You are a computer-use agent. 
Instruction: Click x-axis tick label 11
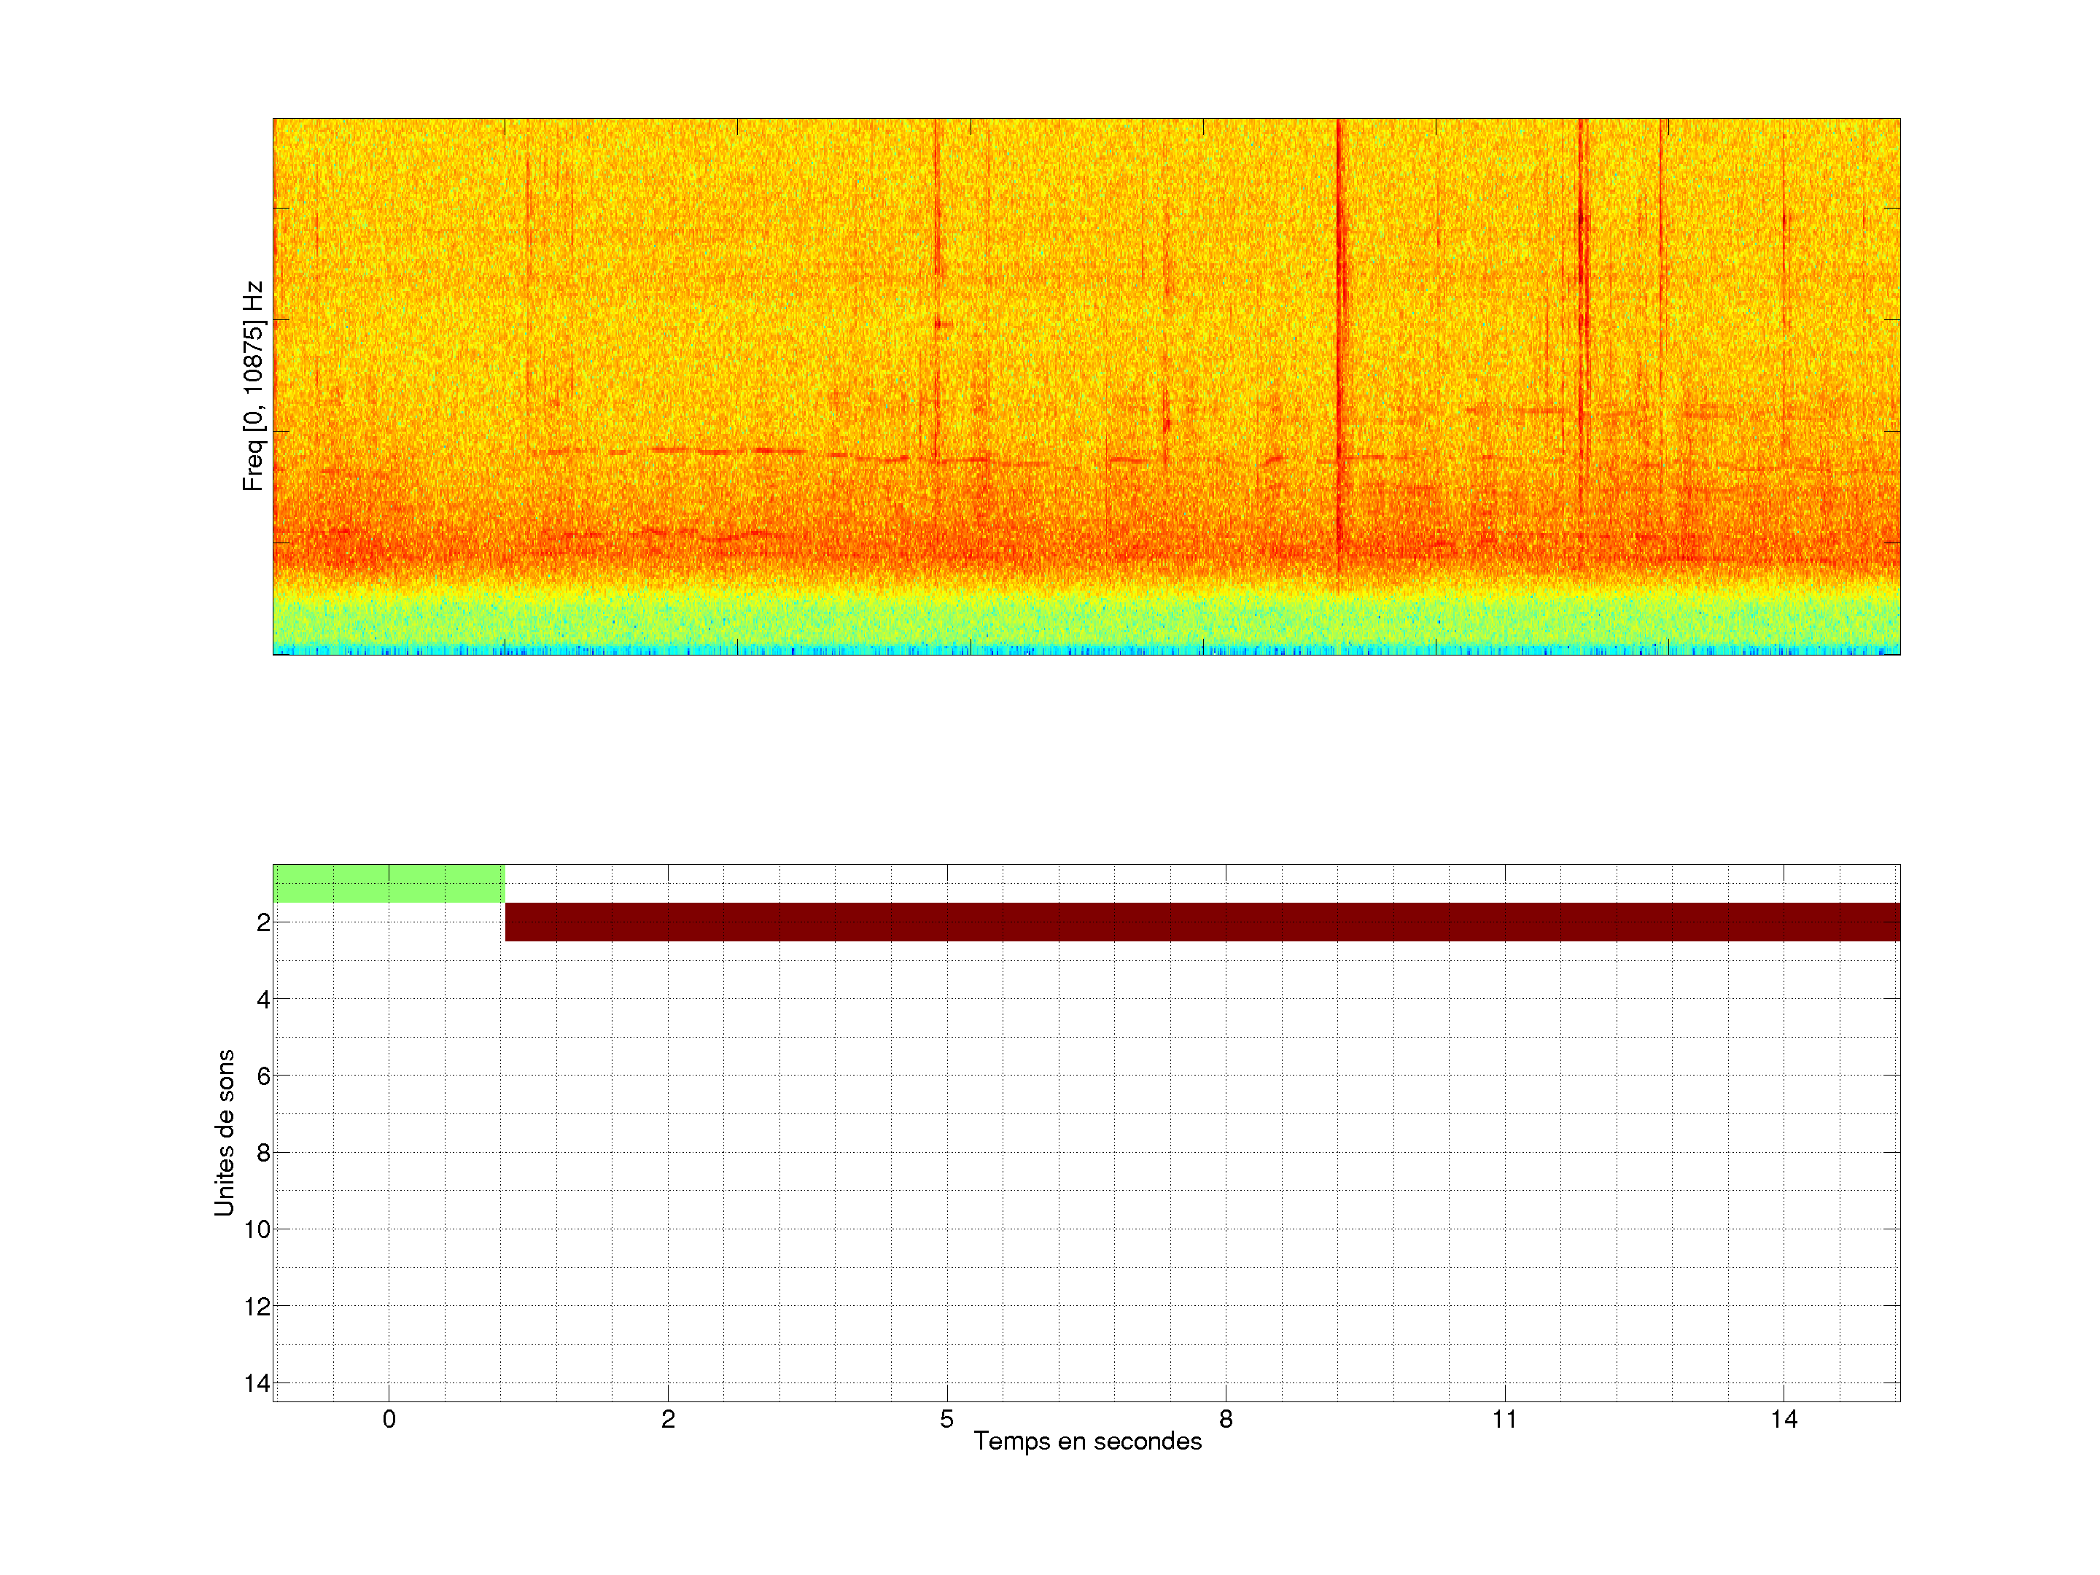click(1505, 1419)
